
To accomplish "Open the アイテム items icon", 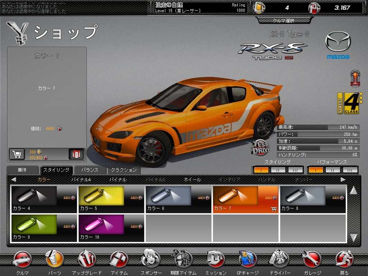I will point(119,259).
